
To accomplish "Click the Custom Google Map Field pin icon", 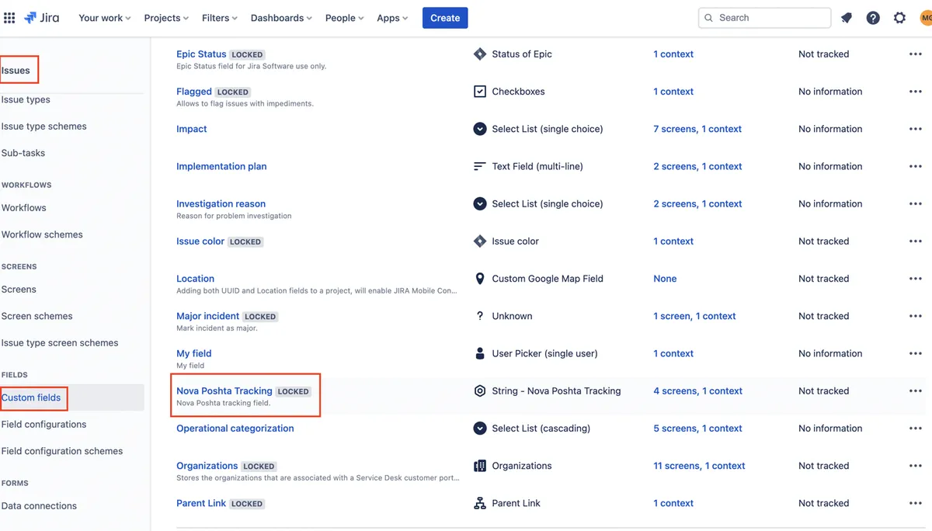I will tap(480, 279).
